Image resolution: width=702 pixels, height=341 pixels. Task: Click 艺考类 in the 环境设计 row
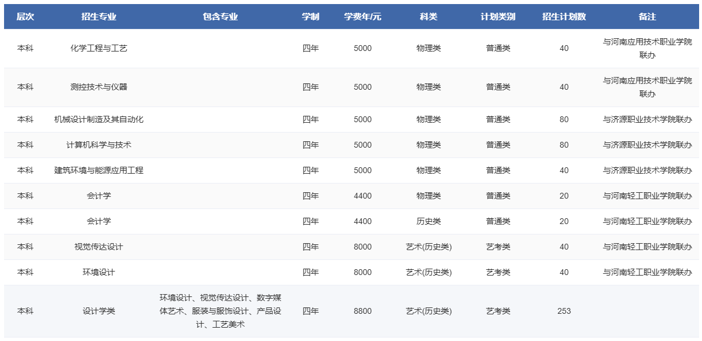click(x=498, y=272)
